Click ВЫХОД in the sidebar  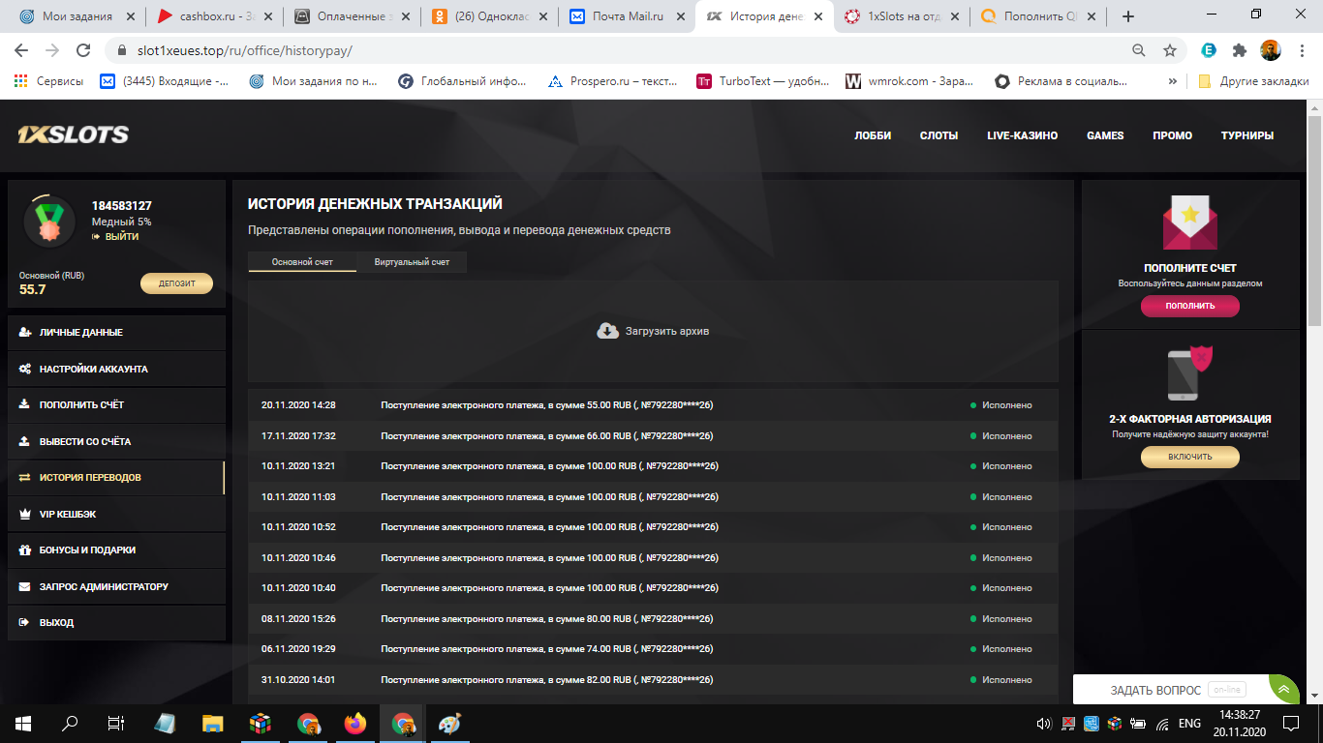click(x=116, y=622)
